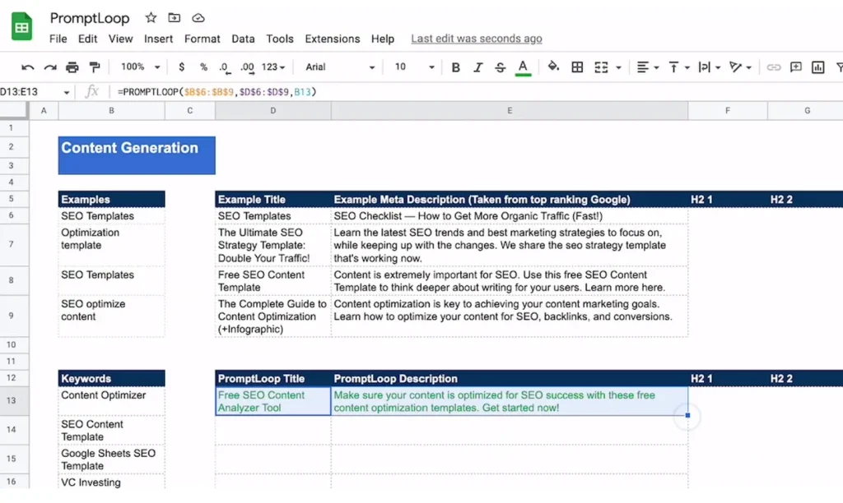Viewport: 843px width, 503px height.
Task: Open the borders tool icon
Action: [579, 67]
